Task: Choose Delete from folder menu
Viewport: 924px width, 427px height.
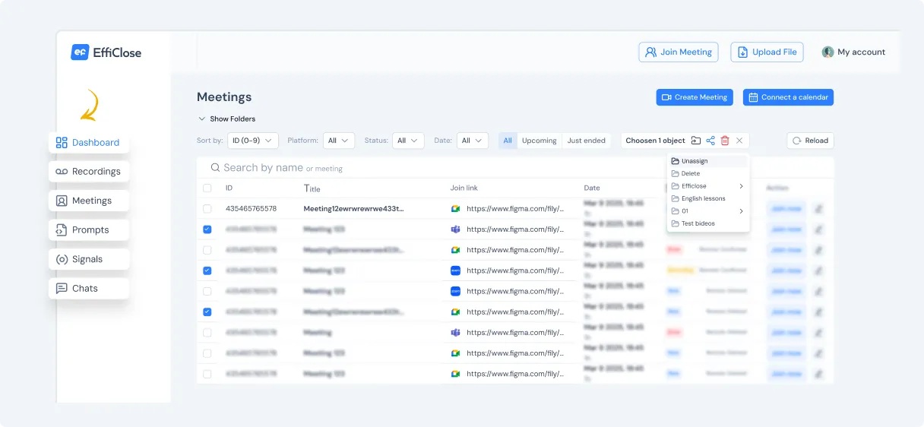Action: click(x=708, y=173)
